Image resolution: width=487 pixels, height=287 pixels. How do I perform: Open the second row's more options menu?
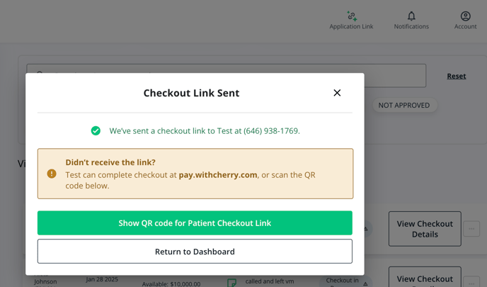471,282
